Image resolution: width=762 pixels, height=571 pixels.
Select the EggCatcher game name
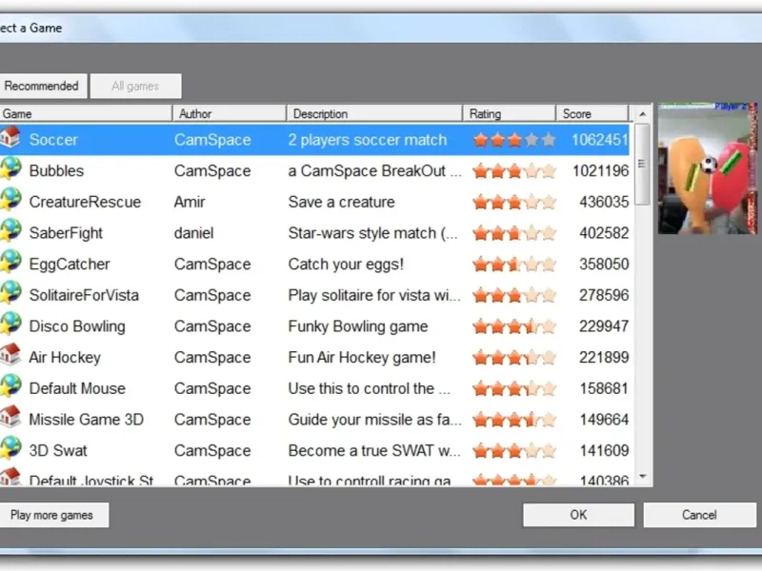coord(70,265)
